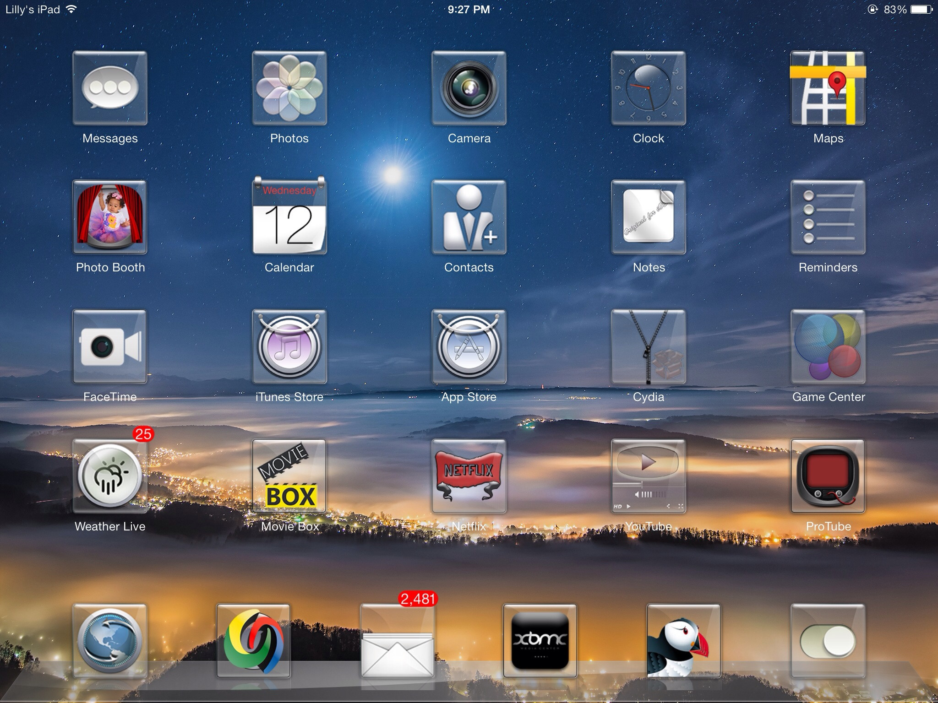Viewport: 938px width, 703px height.
Task: Launch Photo Booth
Action: tap(110, 217)
